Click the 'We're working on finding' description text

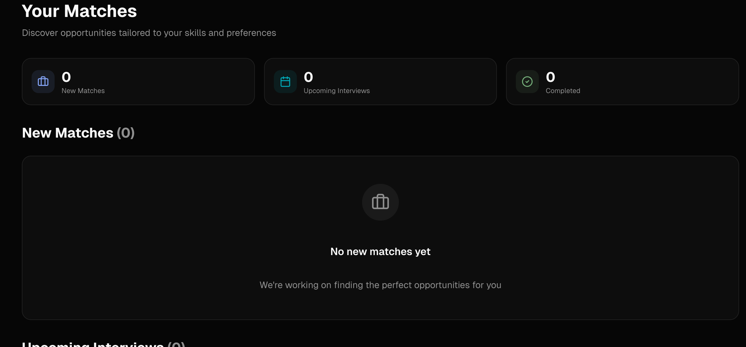pos(380,285)
